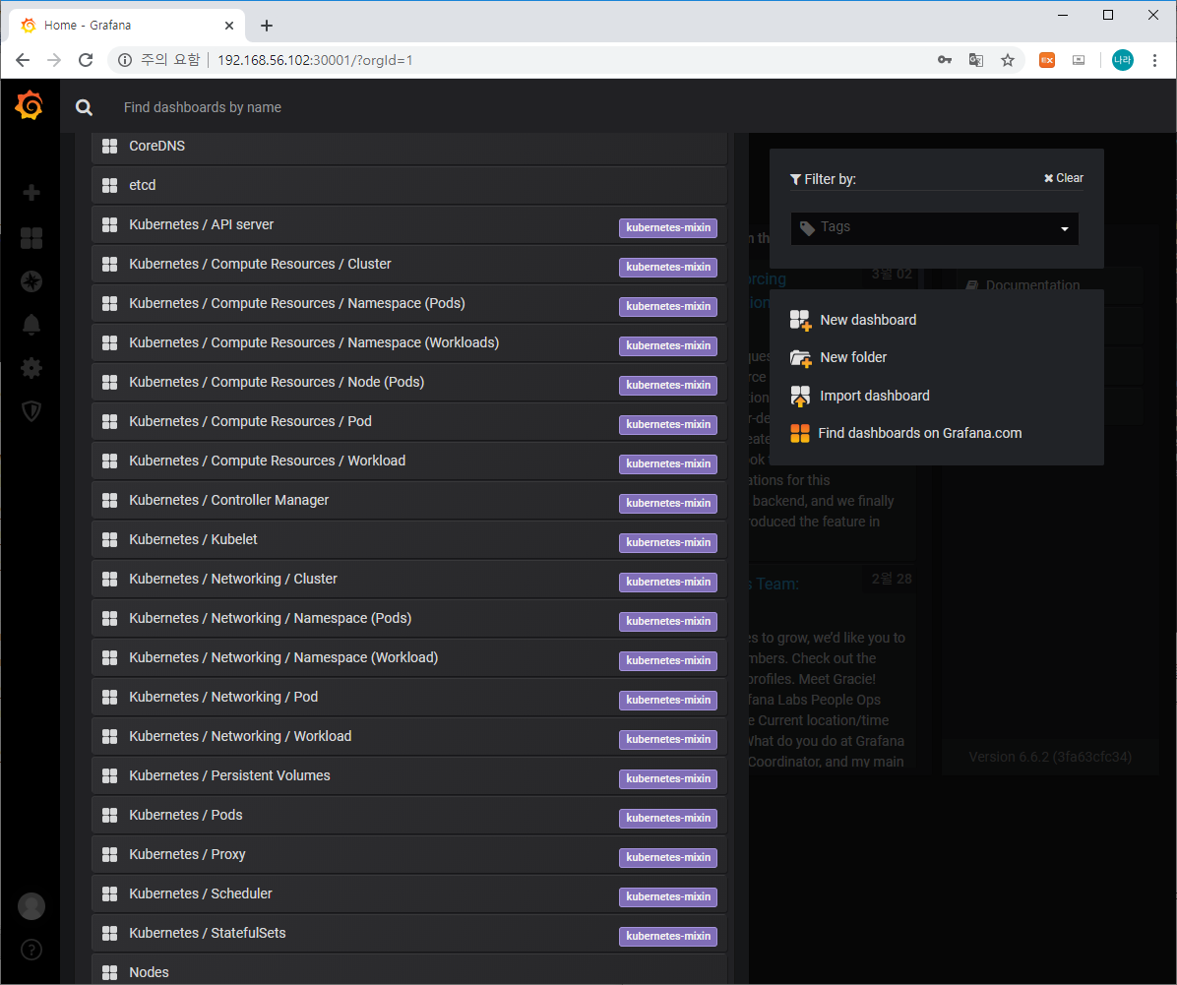The height and width of the screenshot is (985, 1177).
Task: Open Kubernetes / Scheduler dashboard
Action: (x=409, y=893)
